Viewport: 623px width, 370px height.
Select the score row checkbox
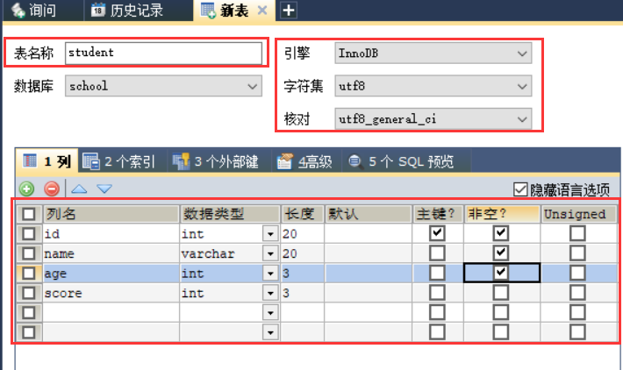pyautogui.click(x=29, y=293)
